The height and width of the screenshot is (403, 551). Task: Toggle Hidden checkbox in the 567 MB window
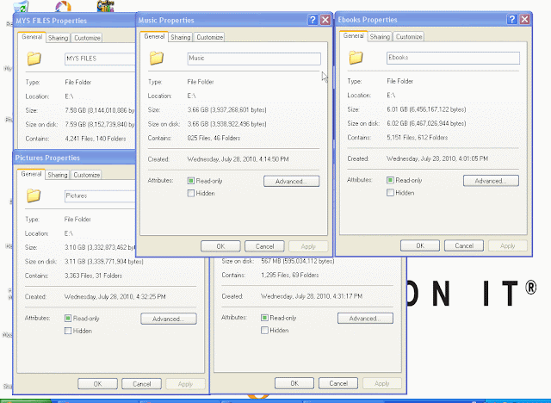tap(264, 331)
